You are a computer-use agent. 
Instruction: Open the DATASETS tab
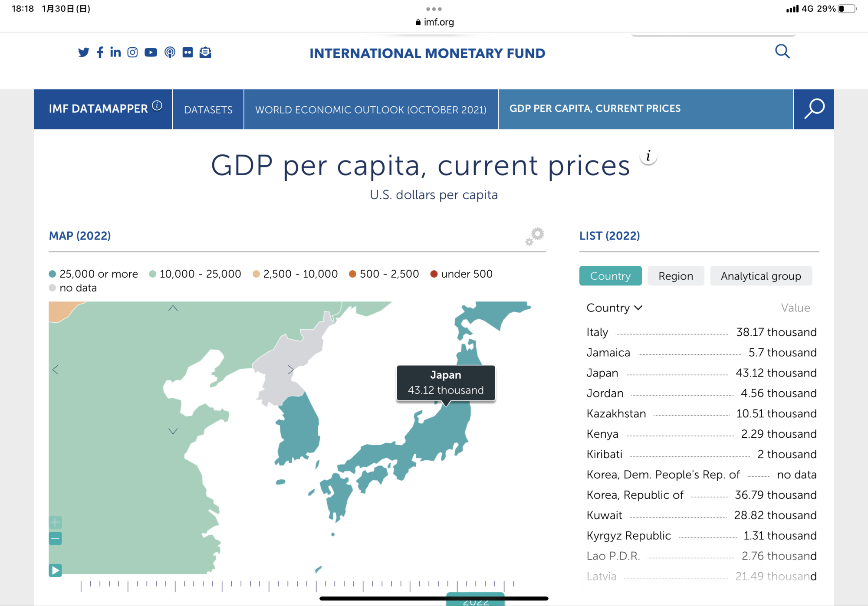(x=208, y=110)
